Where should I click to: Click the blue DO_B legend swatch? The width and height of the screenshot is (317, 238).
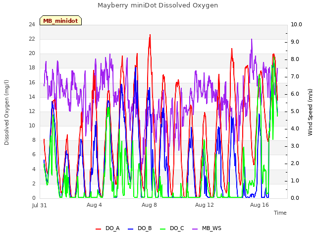pos(131,229)
